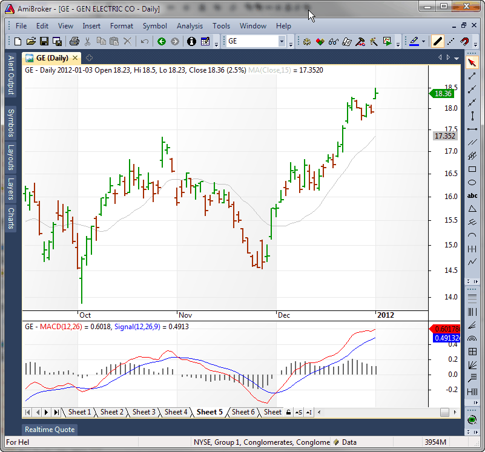Activate the arrow select pointer tool

point(472,62)
